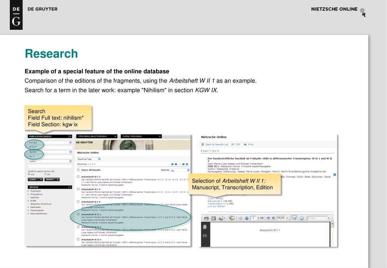Image resolution: width=387 pixels, height=268 pixels.
Task: Open the Manuskript download link
Action: (214, 201)
